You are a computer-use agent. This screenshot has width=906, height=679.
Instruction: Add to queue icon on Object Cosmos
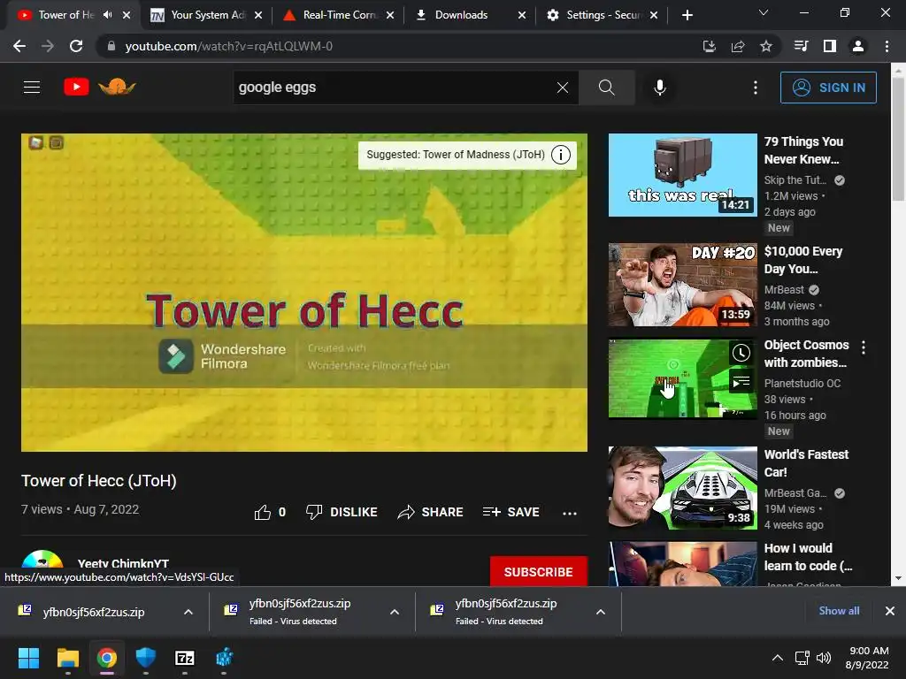741,382
